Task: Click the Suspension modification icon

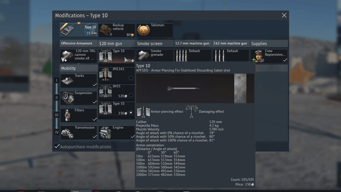Action: point(67,98)
